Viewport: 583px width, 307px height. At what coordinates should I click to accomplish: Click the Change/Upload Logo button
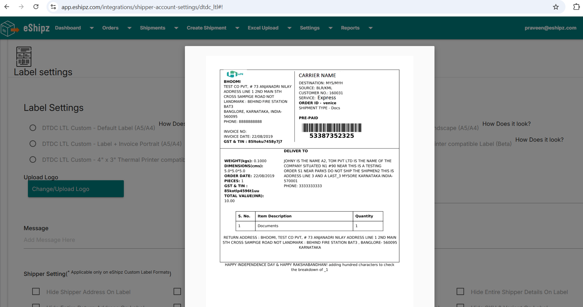coord(76,189)
